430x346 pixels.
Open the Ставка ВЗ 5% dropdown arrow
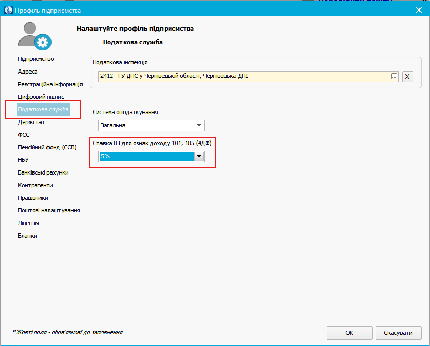tap(199, 157)
